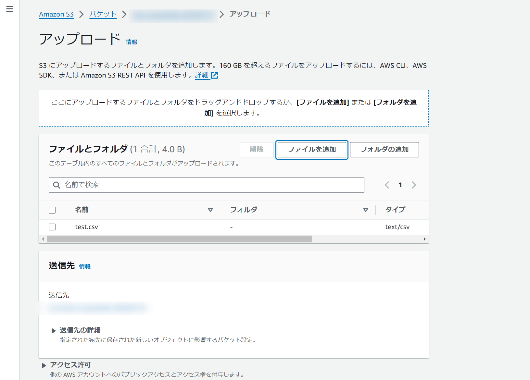Screen dimensions: 530x380
Task: Click the external link icon beside 詳細
Action: coord(214,75)
